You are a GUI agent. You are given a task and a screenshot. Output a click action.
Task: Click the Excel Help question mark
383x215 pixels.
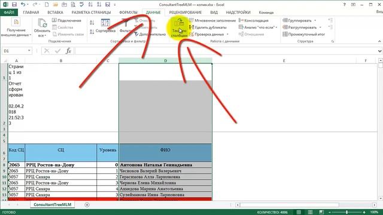(x=344, y=5)
